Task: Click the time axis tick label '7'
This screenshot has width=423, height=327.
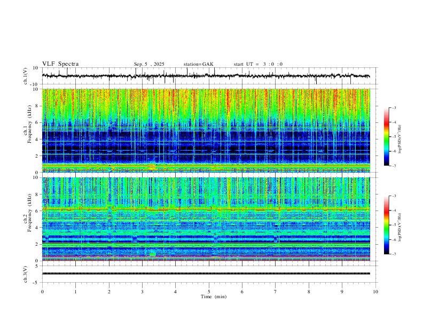Action: pos(276,292)
